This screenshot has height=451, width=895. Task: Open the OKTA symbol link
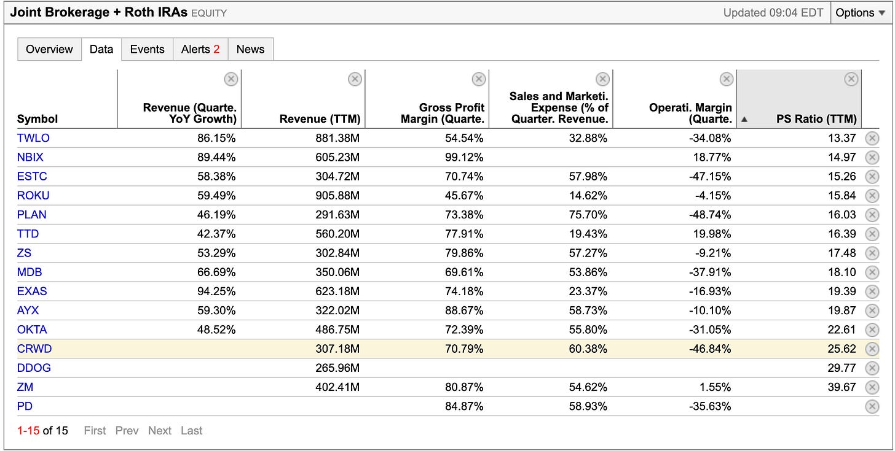pos(32,330)
